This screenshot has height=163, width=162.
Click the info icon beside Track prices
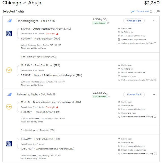151,11
